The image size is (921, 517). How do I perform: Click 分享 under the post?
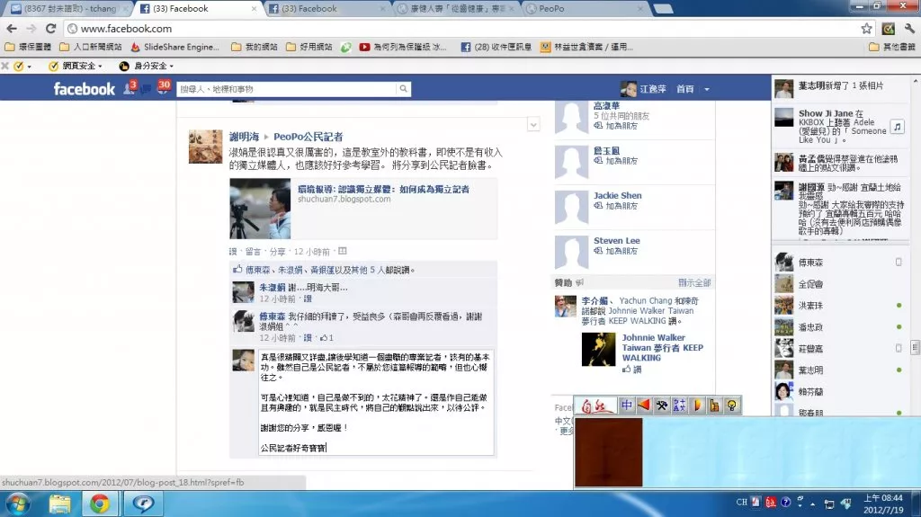[x=277, y=252]
